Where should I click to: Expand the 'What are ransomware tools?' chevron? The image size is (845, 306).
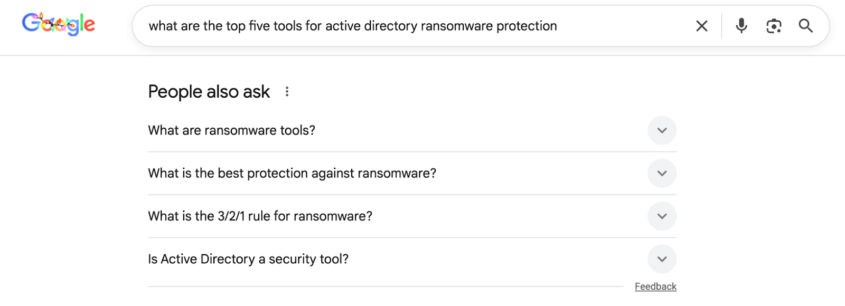tap(662, 130)
